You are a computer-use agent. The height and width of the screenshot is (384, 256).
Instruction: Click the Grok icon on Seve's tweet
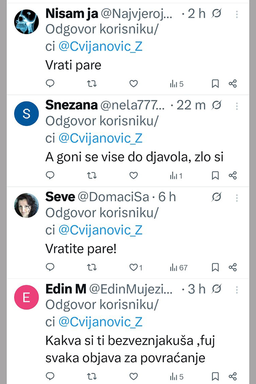(x=217, y=197)
